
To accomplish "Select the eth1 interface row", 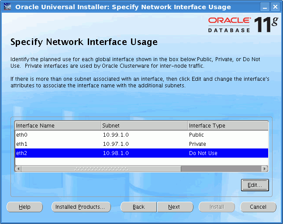I will pyautogui.click(x=141, y=144).
